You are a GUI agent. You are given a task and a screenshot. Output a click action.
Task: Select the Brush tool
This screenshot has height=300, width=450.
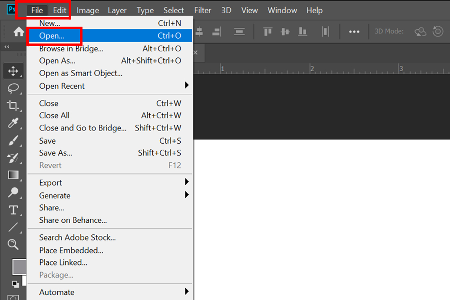pyautogui.click(x=13, y=141)
